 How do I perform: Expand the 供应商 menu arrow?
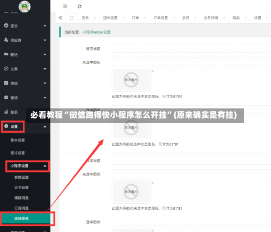(45, 40)
